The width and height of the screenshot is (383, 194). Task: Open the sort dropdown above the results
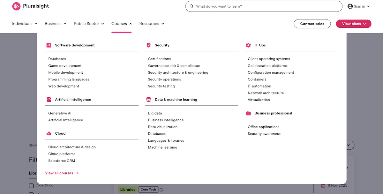click(349, 145)
